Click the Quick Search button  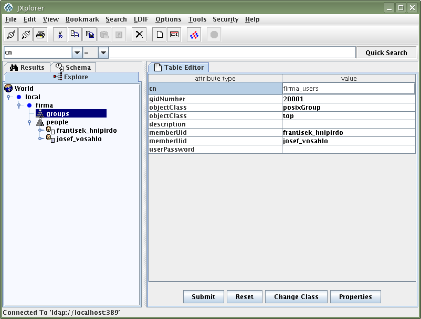click(x=386, y=52)
